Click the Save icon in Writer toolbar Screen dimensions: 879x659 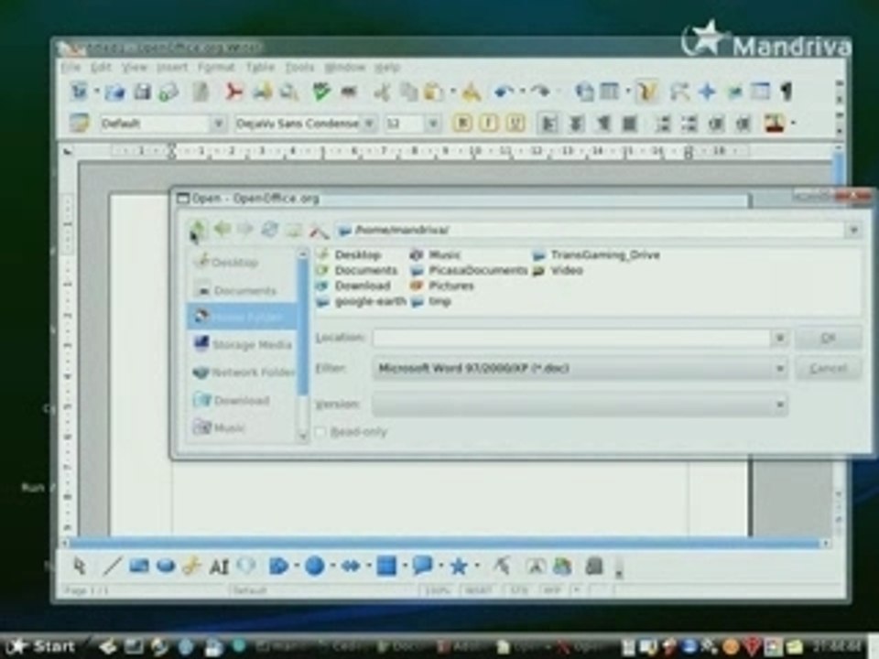tap(142, 92)
